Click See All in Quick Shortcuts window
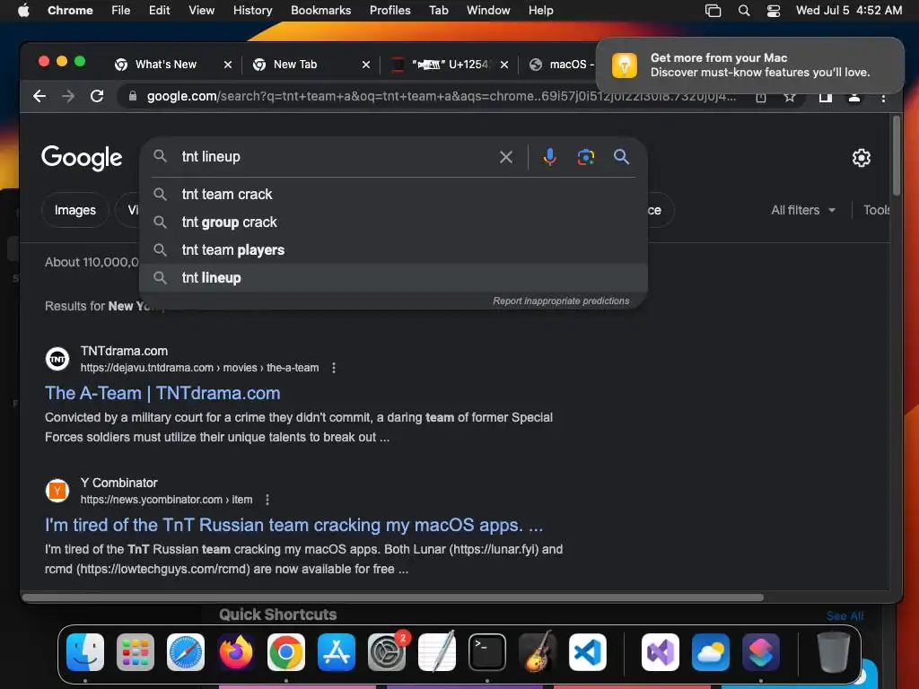 845,615
